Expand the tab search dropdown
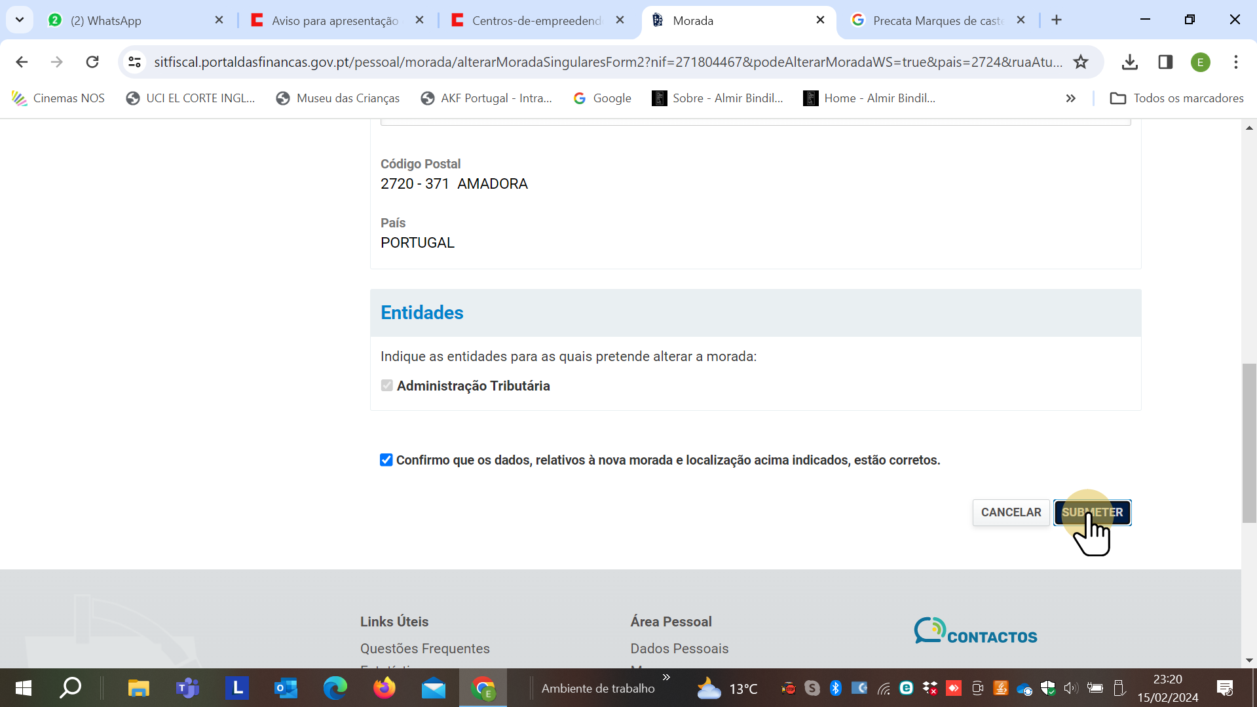The height and width of the screenshot is (707, 1257). 20,20
